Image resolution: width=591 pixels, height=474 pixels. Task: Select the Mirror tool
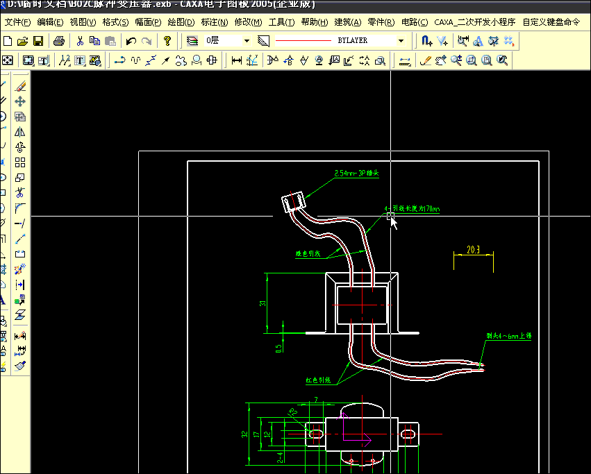[20, 132]
